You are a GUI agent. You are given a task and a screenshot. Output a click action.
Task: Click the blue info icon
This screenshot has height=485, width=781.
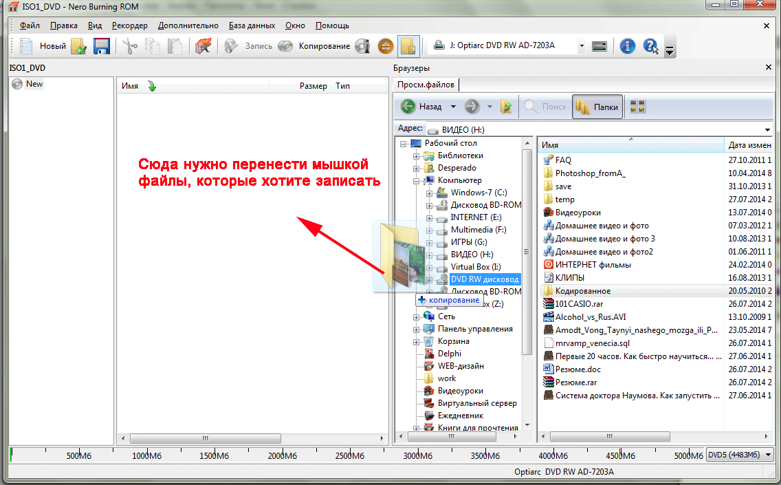[627, 46]
